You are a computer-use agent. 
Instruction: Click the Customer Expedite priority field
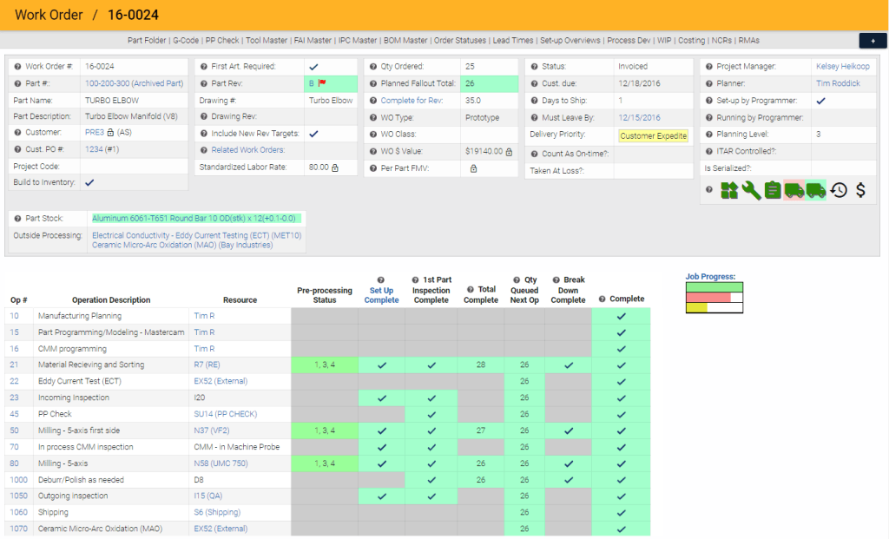653,135
